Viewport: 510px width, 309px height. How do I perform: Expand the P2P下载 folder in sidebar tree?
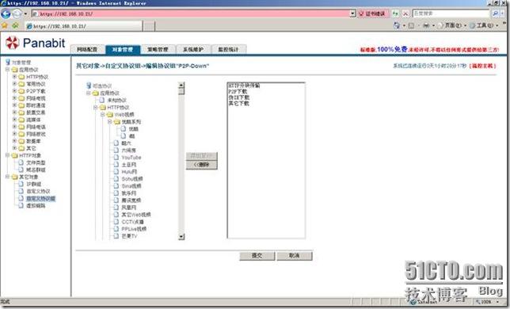coord(14,91)
